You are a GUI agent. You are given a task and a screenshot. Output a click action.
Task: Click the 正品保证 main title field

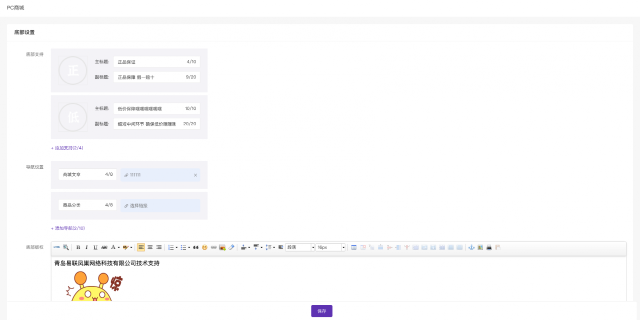(156, 62)
